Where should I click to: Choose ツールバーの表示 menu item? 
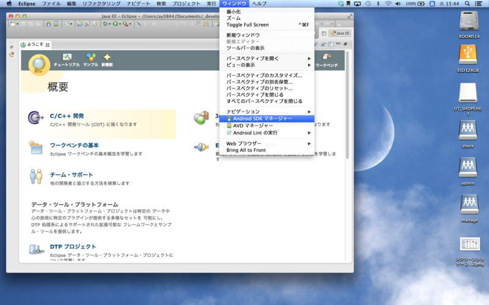(x=267, y=48)
